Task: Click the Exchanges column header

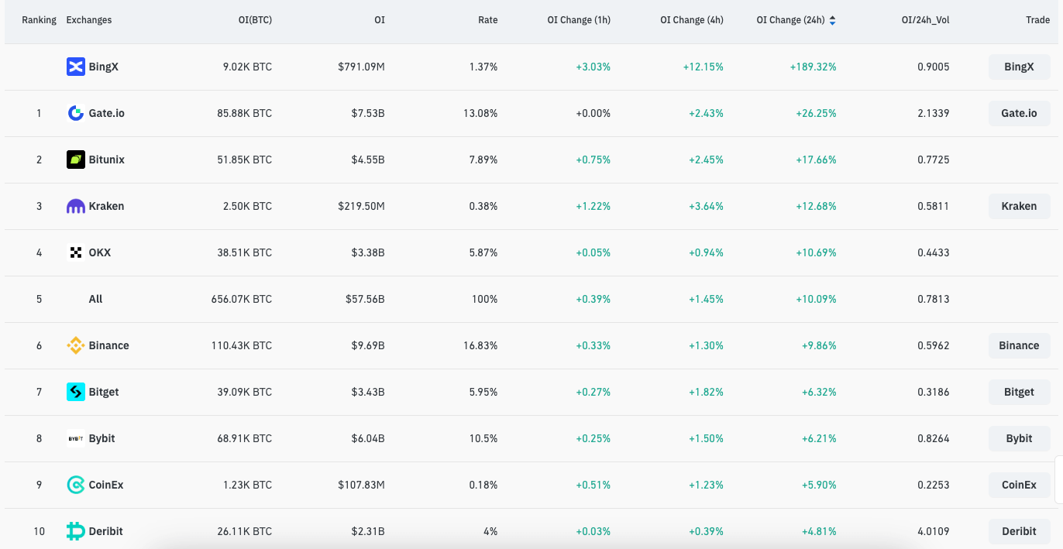Action: [88, 19]
